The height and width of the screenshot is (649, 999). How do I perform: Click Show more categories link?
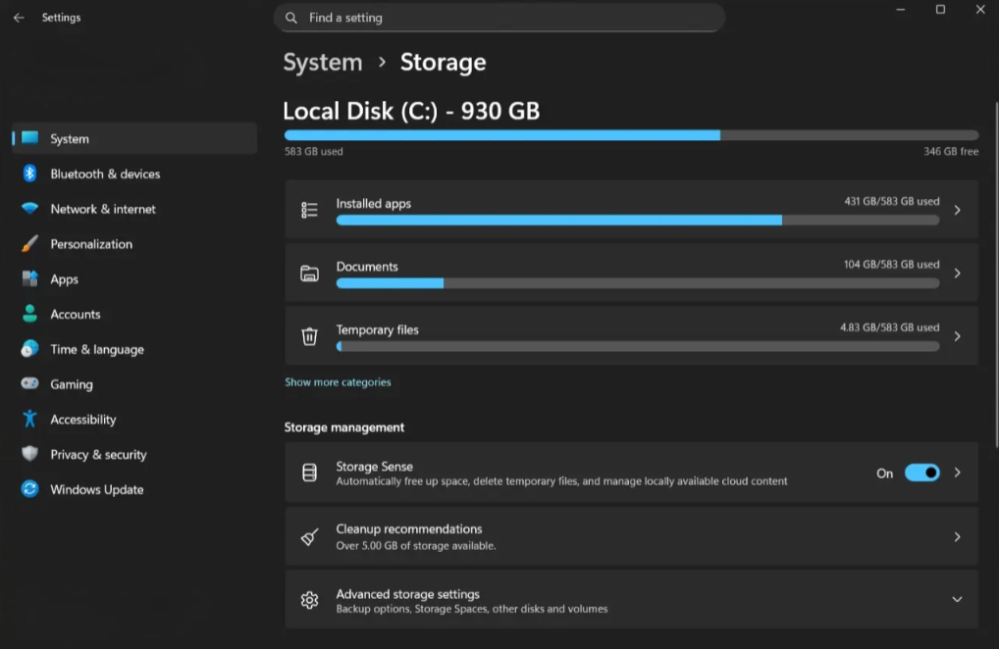338,381
